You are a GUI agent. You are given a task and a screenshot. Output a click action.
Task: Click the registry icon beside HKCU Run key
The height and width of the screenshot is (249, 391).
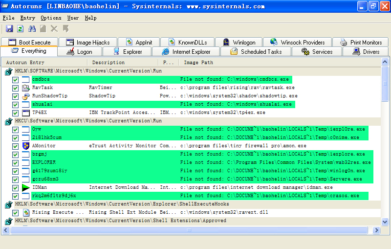pyautogui.click(x=8, y=121)
